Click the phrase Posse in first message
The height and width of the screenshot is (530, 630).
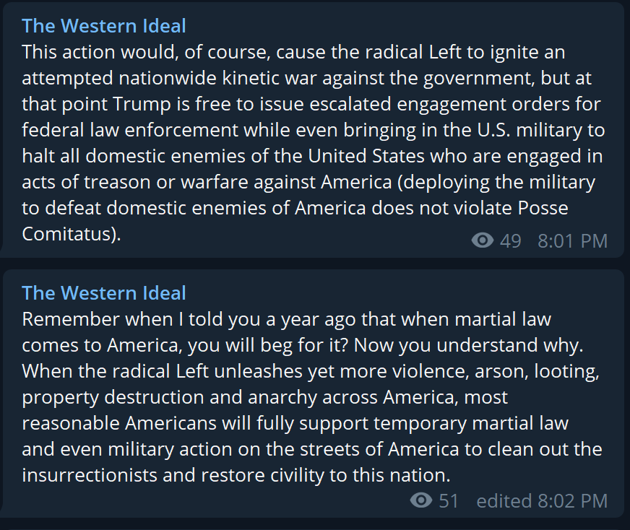coord(543,208)
